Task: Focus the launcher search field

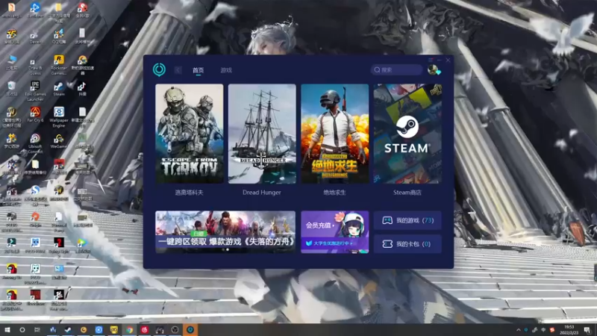Action: point(396,69)
